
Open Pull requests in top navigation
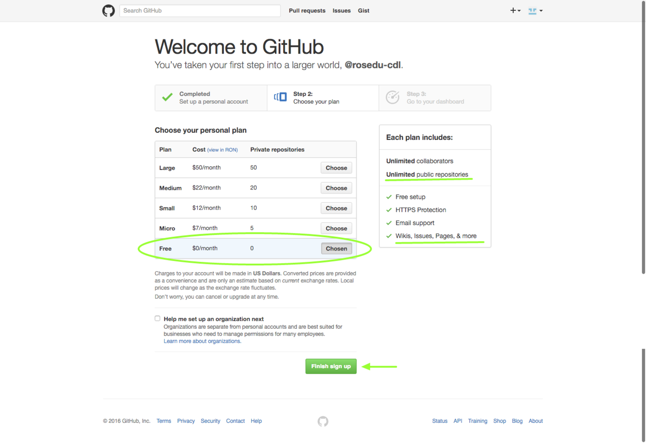pos(307,11)
